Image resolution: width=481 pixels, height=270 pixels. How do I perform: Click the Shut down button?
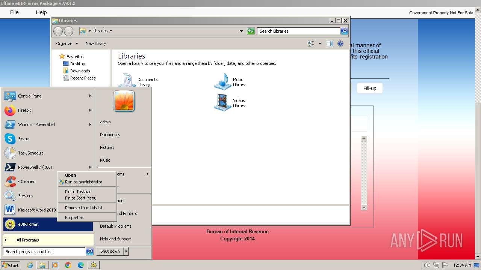click(x=110, y=251)
